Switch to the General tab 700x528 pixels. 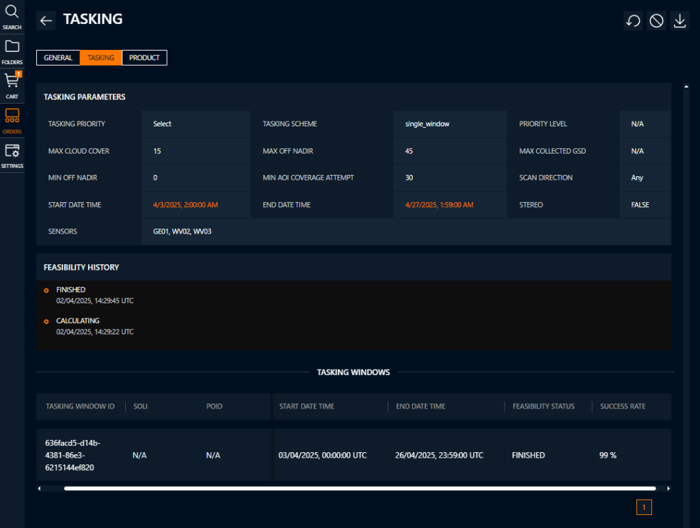58,58
